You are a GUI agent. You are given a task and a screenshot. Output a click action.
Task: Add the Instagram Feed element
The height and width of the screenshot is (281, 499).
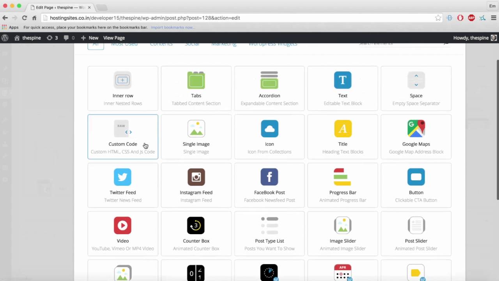196,185
